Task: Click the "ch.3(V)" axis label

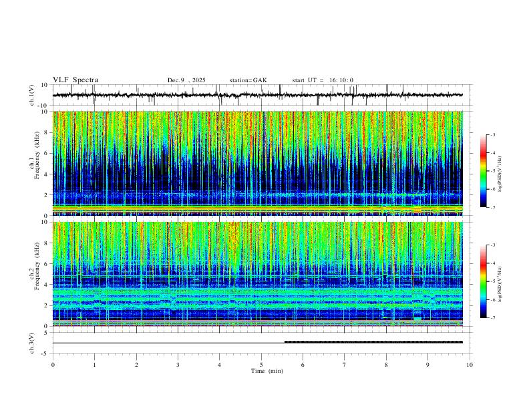Action: pos(32,344)
